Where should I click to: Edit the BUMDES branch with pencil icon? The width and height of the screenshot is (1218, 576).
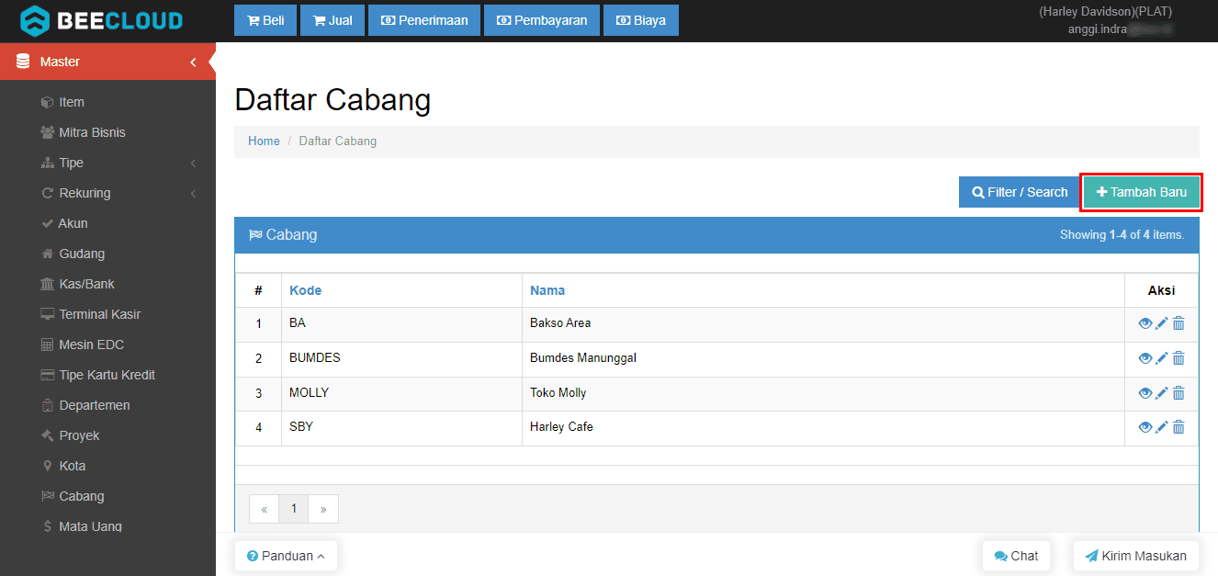(x=1162, y=358)
